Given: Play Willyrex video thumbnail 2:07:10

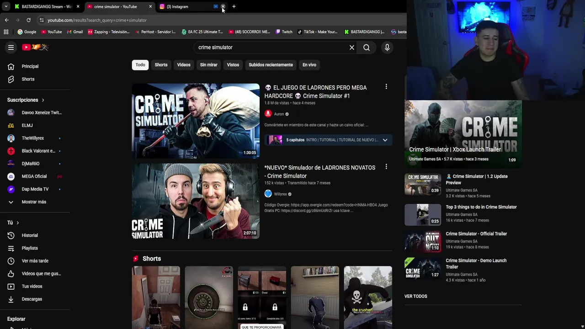Looking at the screenshot, I should (x=196, y=201).
